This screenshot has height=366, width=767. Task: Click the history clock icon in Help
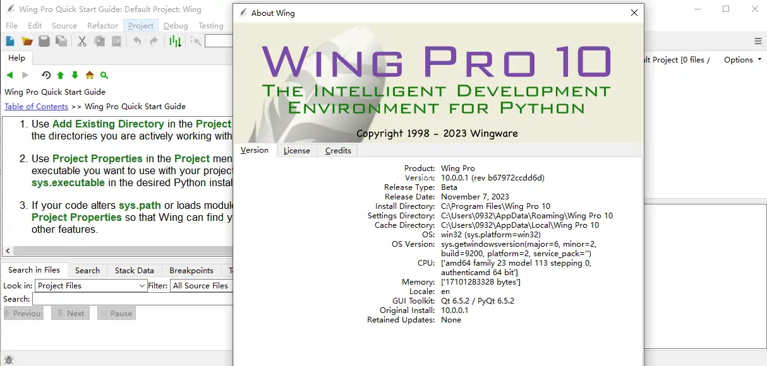point(46,75)
